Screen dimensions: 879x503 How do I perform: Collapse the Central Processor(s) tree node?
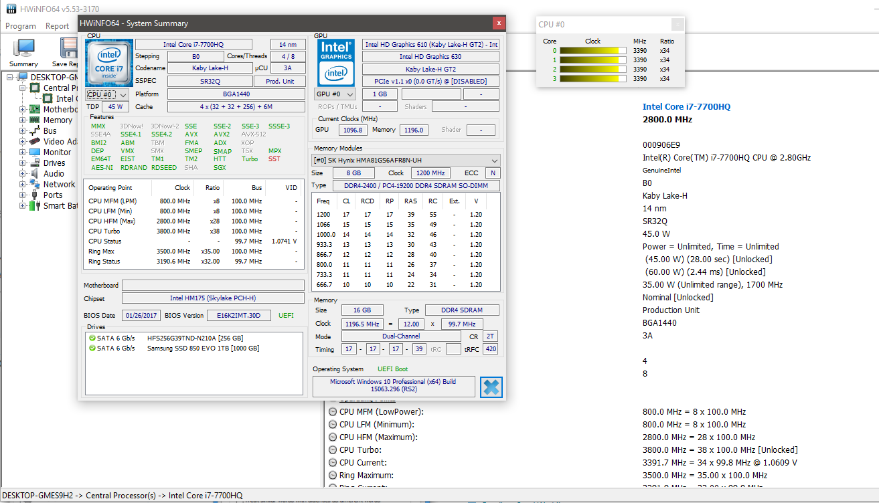(23, 88)
